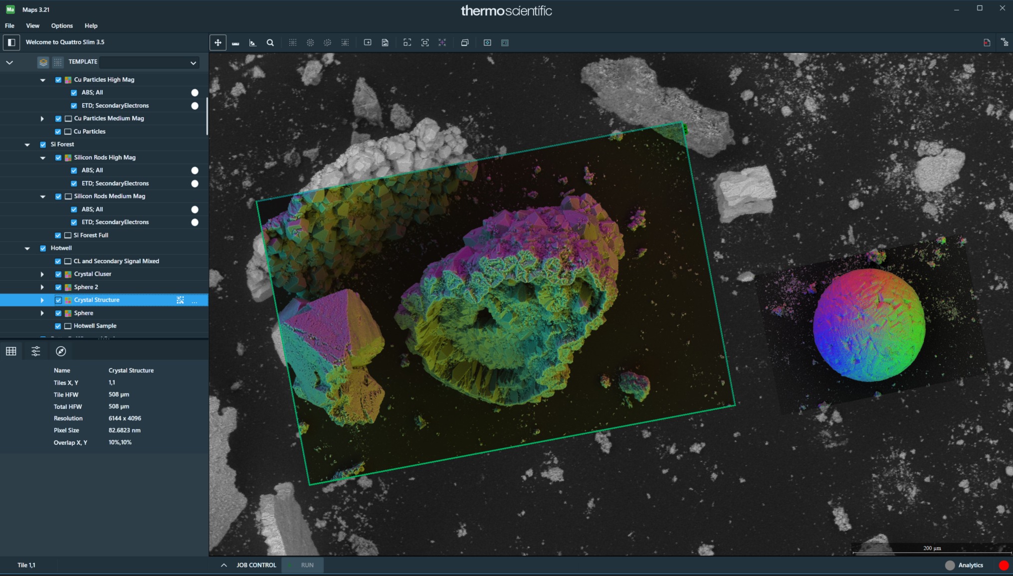The width and height of the screenshot is (1013, 576).
Task: Open the View menu
Action: pos(32,26)
